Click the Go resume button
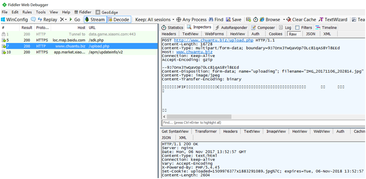The height and width of the screenshot is (179, 366). (75, 19)
